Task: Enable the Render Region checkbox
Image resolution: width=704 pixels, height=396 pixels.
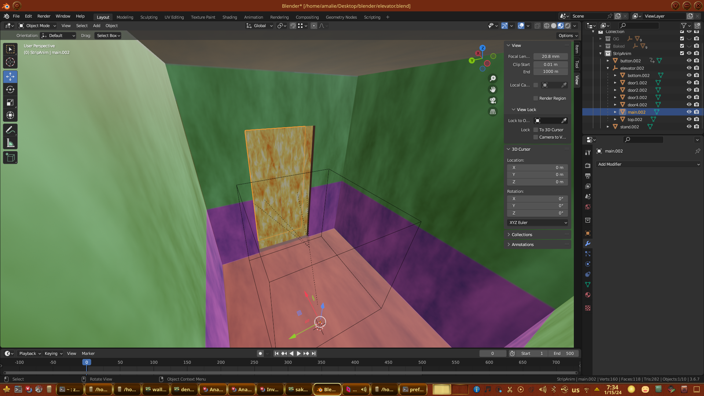Action: [x=536, y=98]
